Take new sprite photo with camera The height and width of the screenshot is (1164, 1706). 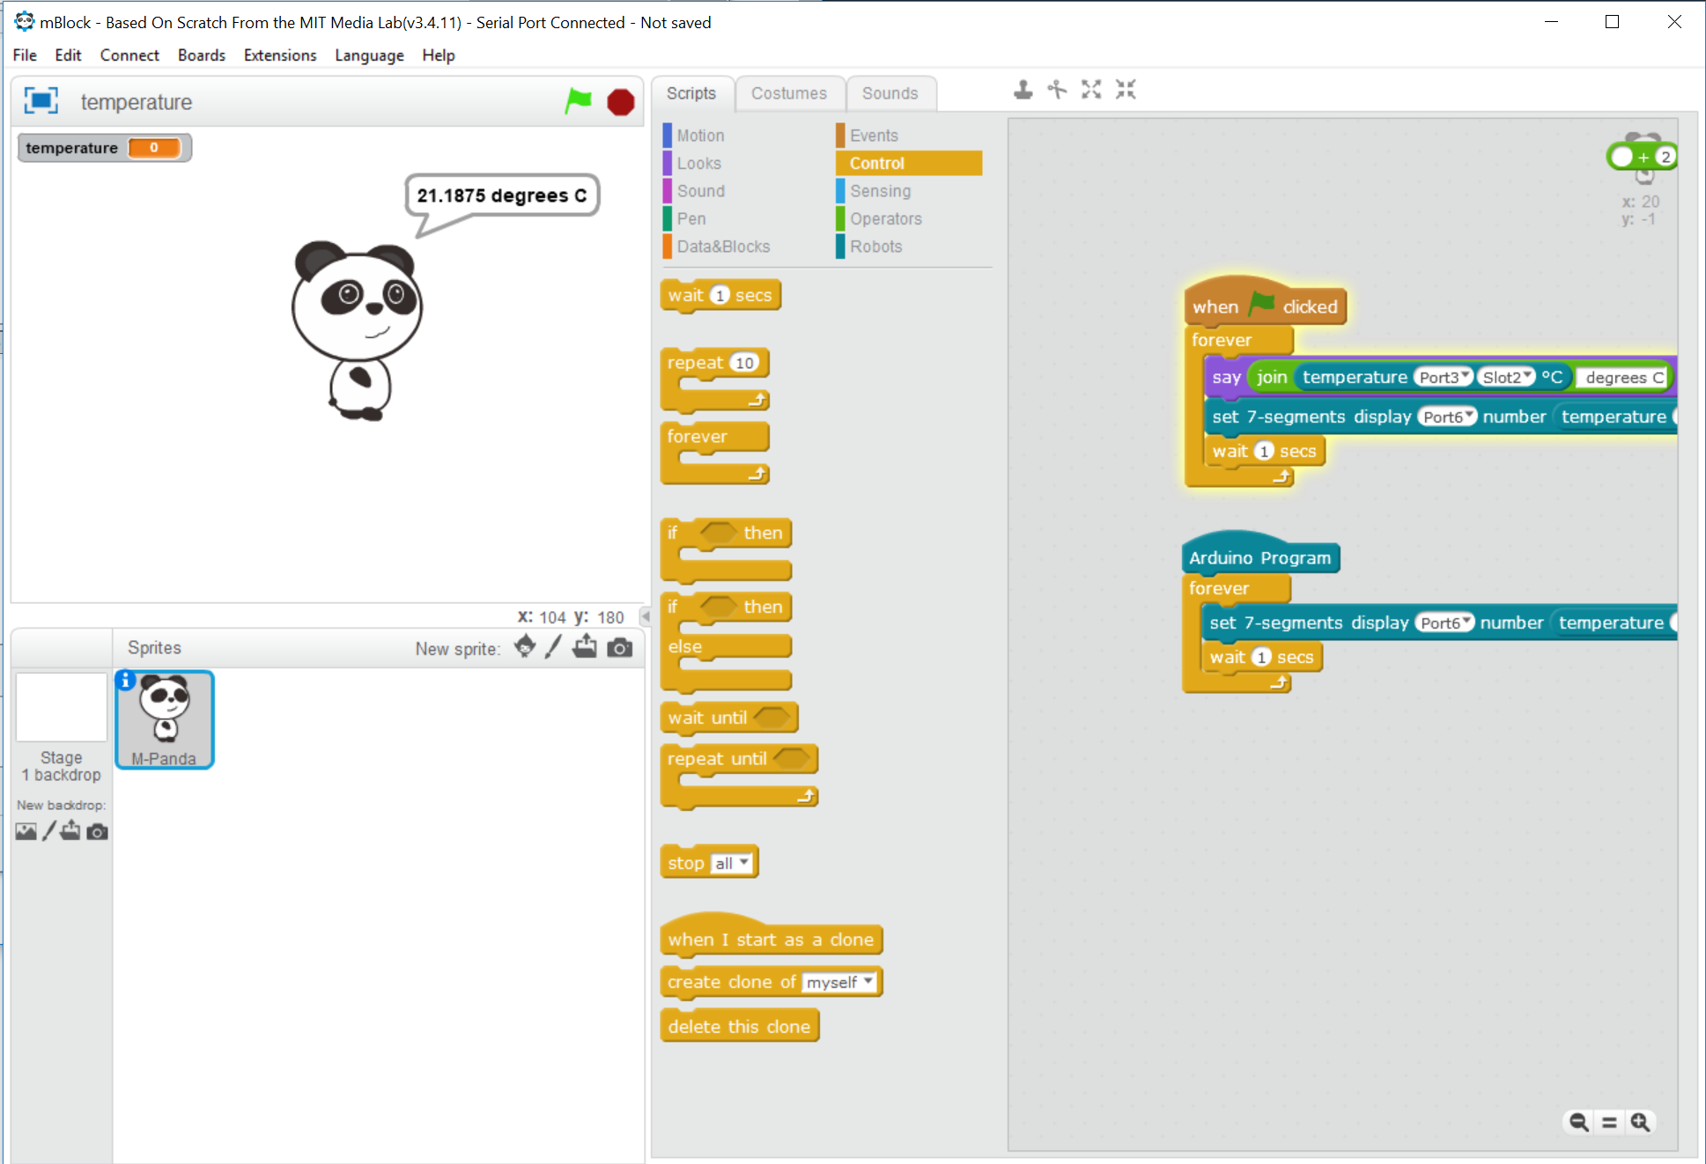[x=620, y=648]
